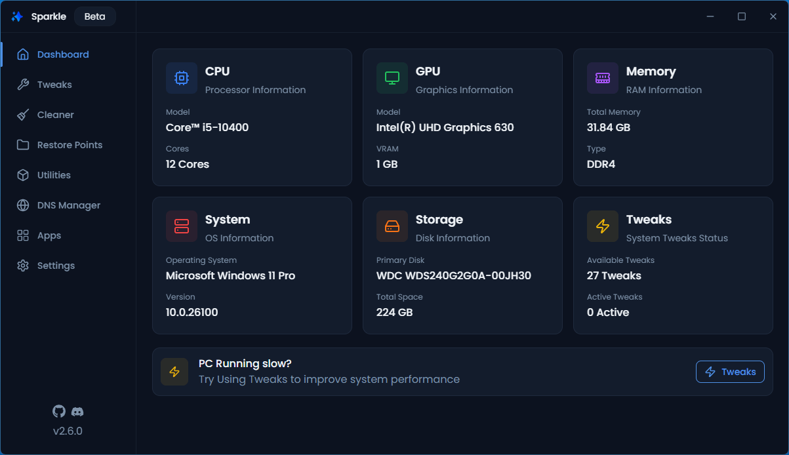The image size is (789, 455).
Task: Open the GitHub link icon
Action: 59,411
